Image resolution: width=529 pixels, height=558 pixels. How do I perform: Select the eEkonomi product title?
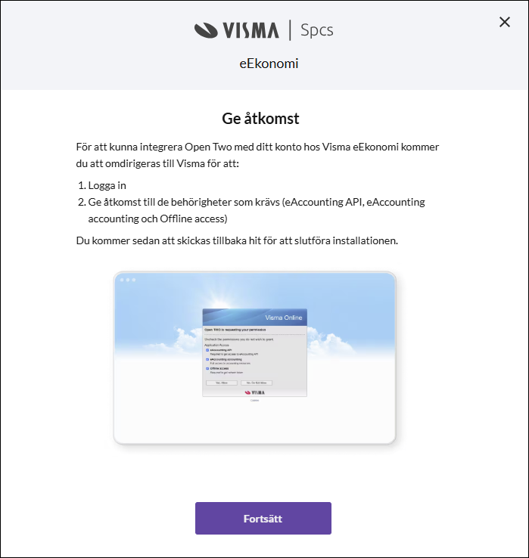pyautogui.click(x=269, y=64)
